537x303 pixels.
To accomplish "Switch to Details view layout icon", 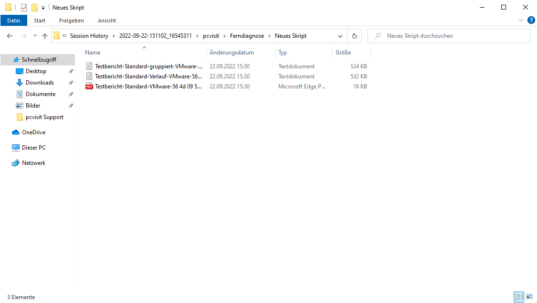I will pyautogui.click(x=519, y=297).
